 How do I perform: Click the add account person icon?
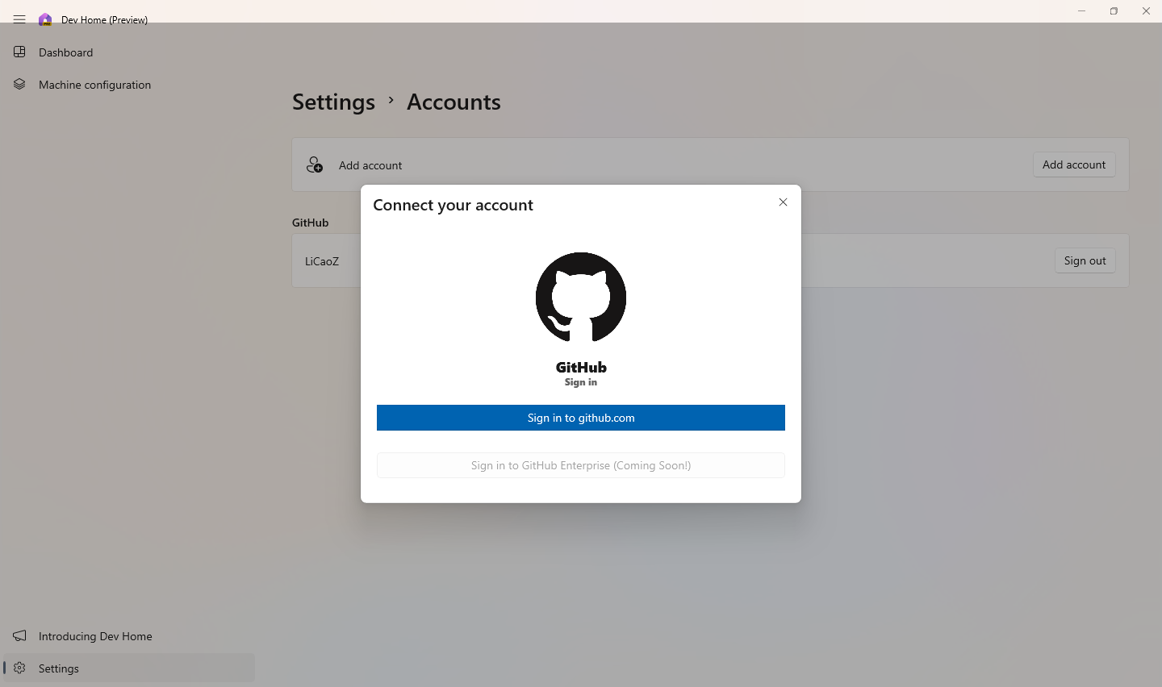[x=314, y=164]
